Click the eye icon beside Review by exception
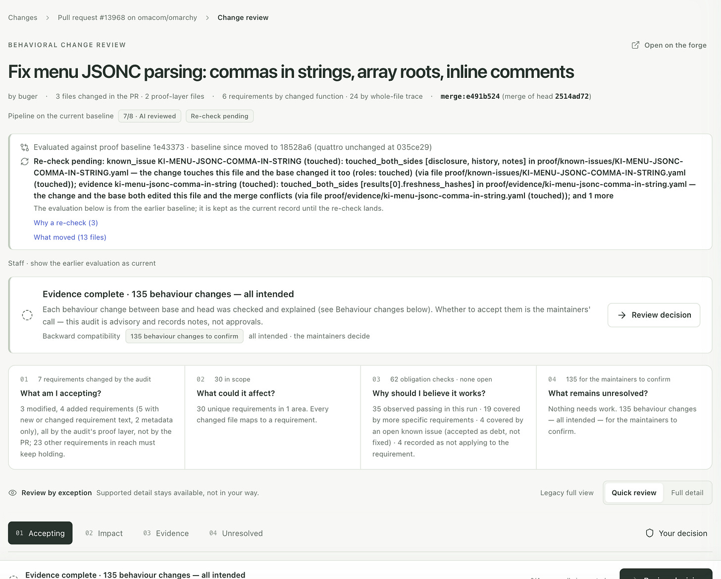721x579 pixels. 13,493
